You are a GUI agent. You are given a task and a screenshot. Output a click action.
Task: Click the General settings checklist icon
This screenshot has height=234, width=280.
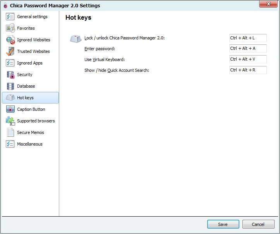click(10, 17)
